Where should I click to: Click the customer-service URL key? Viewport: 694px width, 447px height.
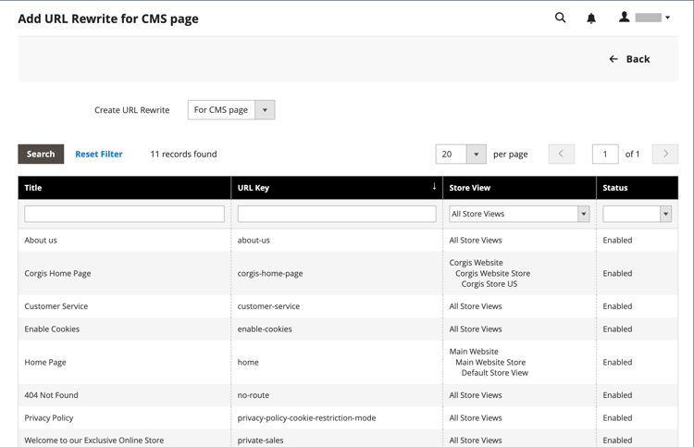coord(268,306)
